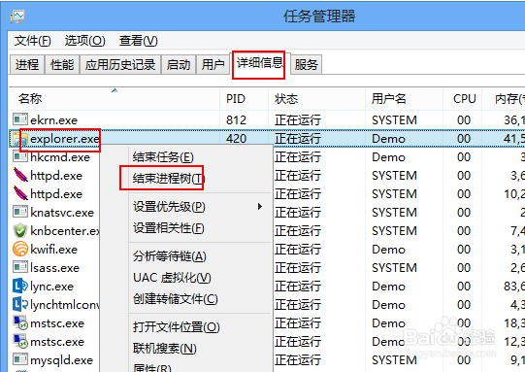Click the hkcmd.exe process icon
Image resolution: width=525 pixels, height=372 pixels.
(x=20, y=156)
